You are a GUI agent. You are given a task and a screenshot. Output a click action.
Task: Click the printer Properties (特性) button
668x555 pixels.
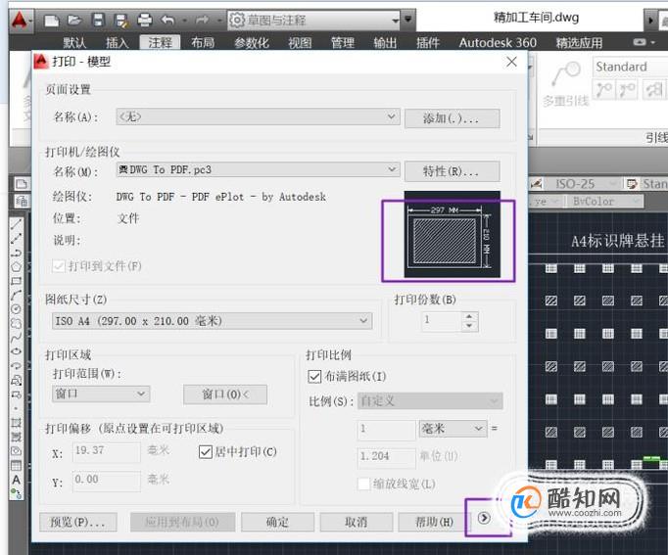[452, 171]
